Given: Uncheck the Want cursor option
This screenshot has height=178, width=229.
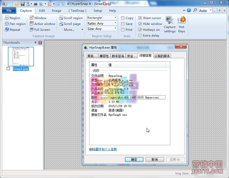Looking at the screenshot, I should coord(140,18).
